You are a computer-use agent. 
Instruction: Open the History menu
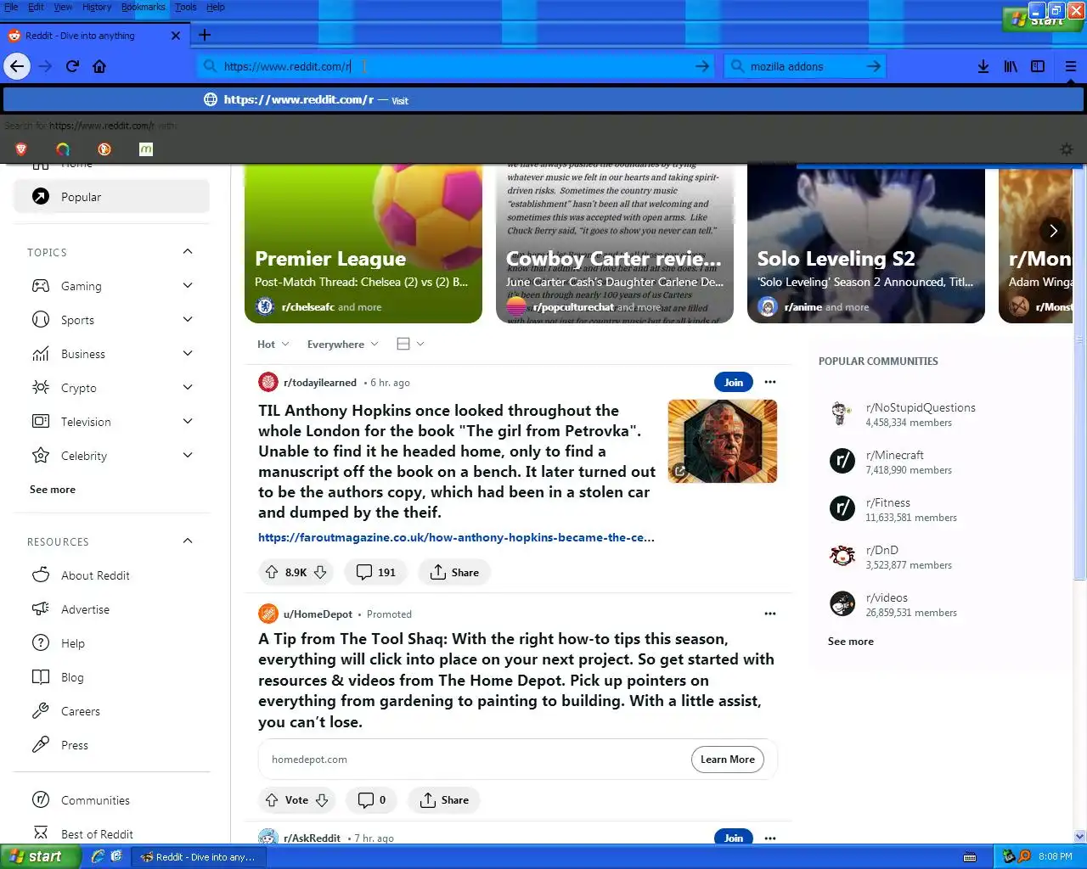(x=97, y=7)
